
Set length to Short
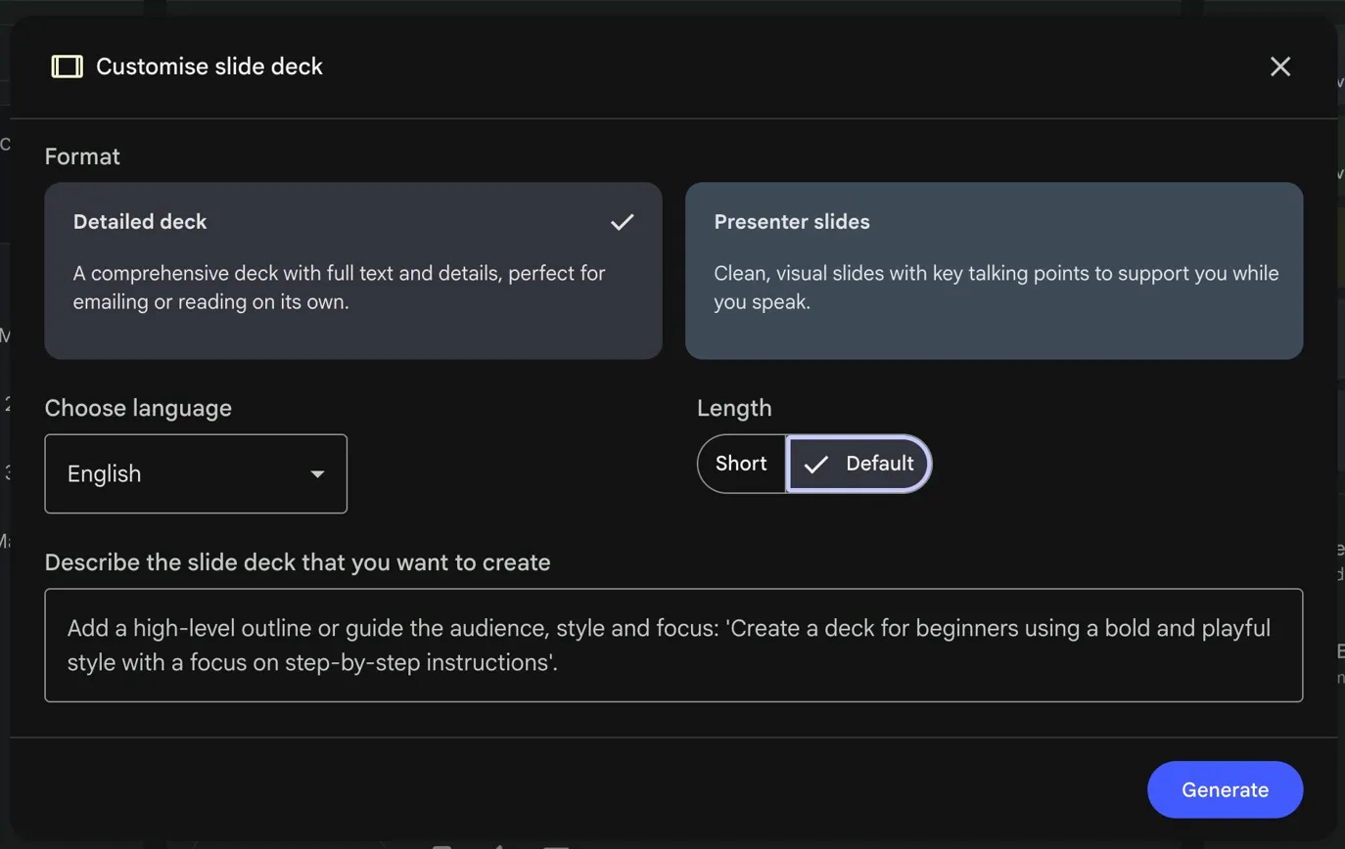[x=741, y=464]
